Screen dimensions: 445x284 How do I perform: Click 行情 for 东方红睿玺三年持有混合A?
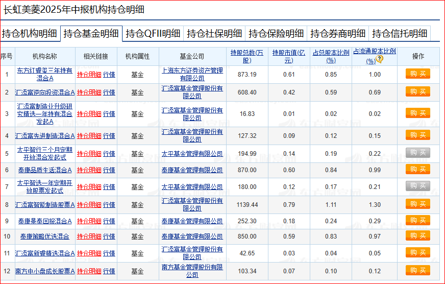pyautogui.click(x=109, y=75)
